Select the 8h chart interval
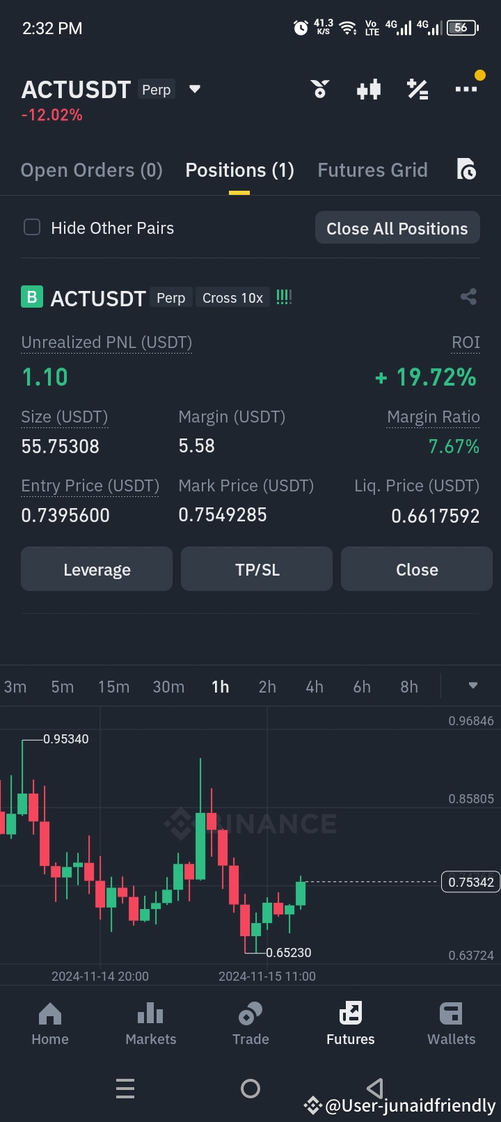The width and height of the screenshot is (501, 1122). pos(409,687)
